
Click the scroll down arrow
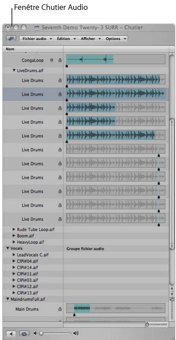[172, 294]
